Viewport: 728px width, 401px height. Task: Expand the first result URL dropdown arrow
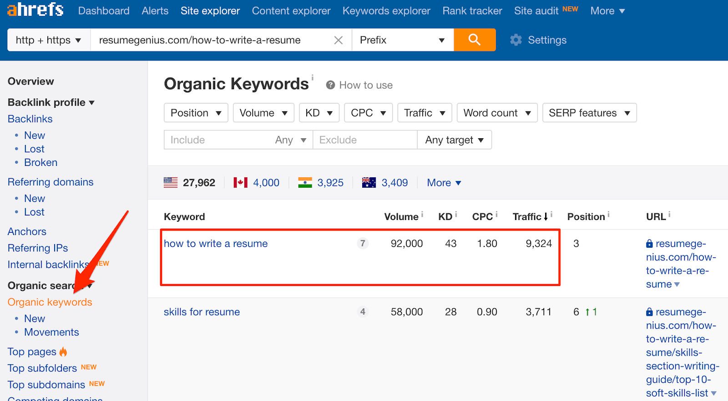(x=677, y=285)
